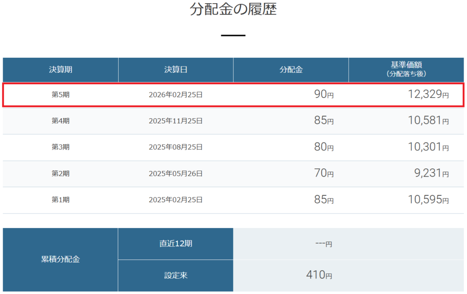Select the 決算期 column header
Viewport: 467px width, 294px height.
[x=61, y=70]
